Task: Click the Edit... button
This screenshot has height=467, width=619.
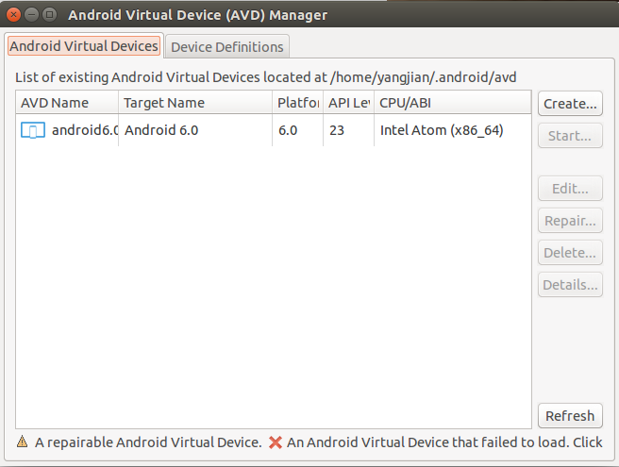Action: (x=570, y=189)
